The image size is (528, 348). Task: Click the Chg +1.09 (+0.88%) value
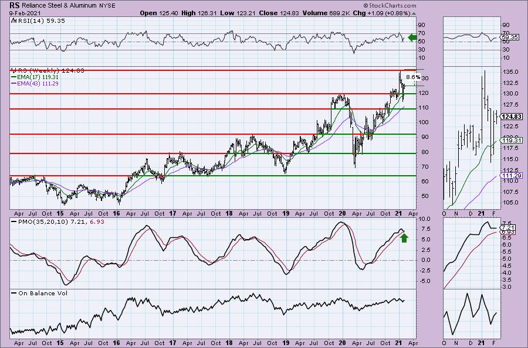pos(381,13)
